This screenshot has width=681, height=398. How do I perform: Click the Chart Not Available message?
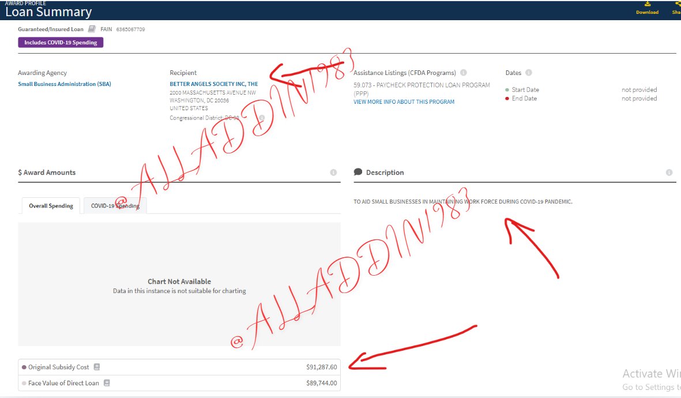[179, 281]
